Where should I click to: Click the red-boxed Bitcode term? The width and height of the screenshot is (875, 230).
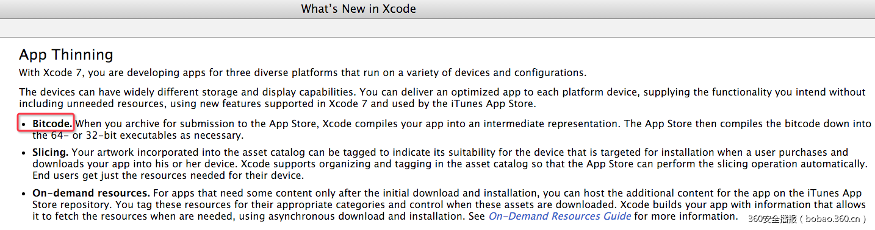52,124
